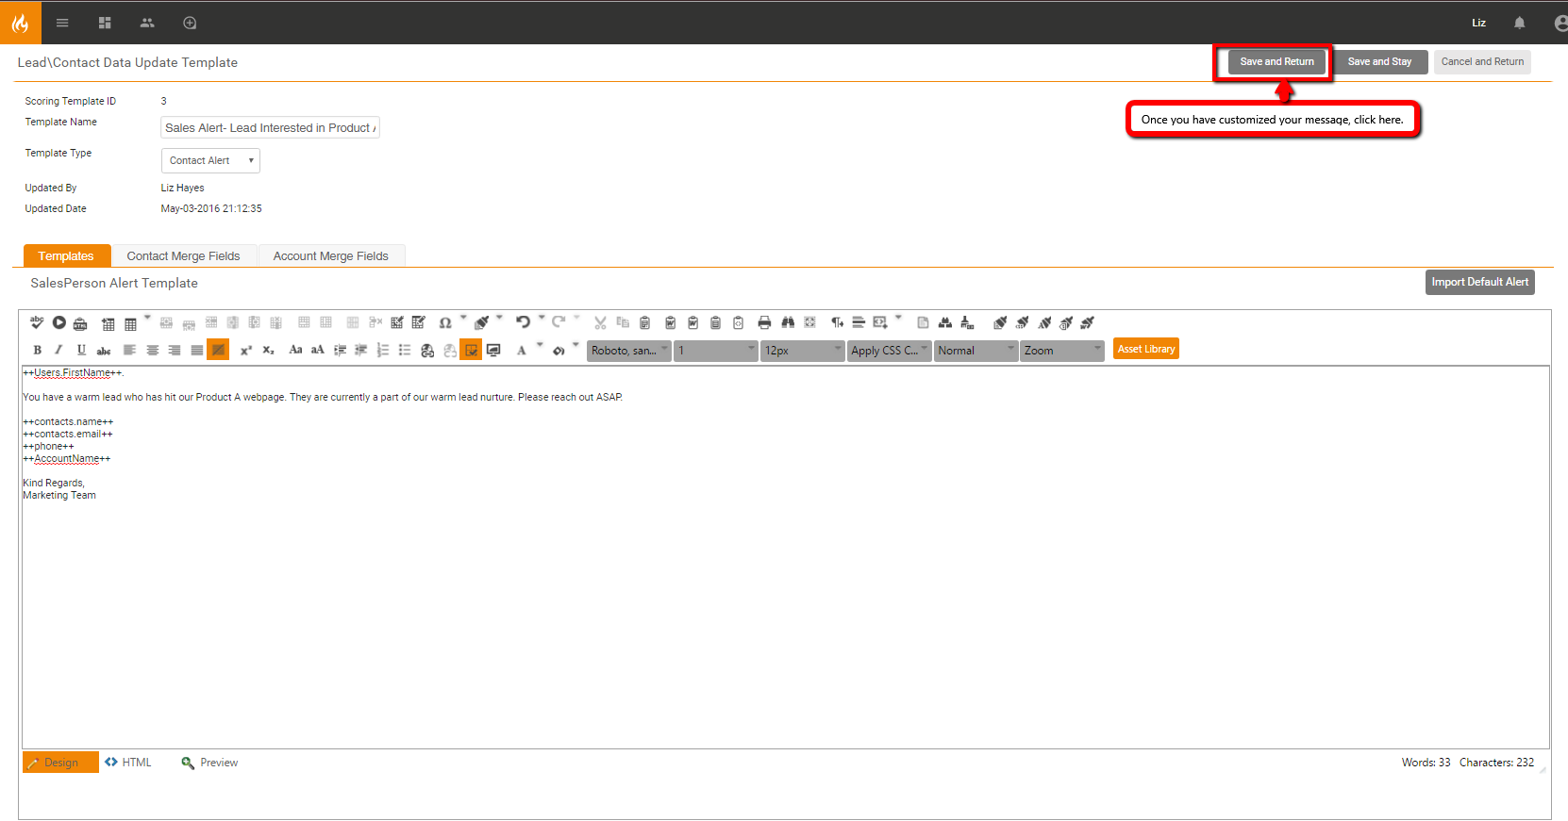
Task: Click the media play button icon in toolbar
Action: click(59, 322)
